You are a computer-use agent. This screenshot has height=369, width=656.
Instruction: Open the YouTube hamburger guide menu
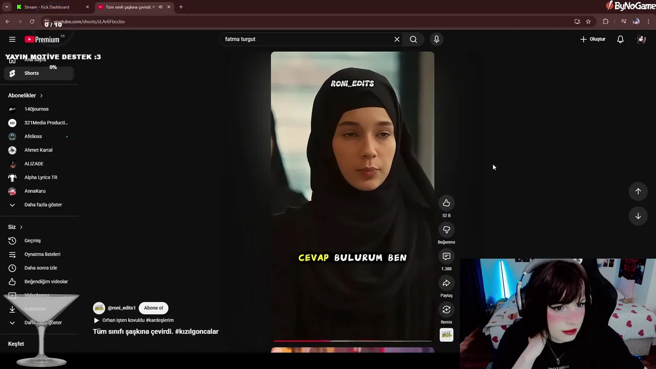[12, 39]
